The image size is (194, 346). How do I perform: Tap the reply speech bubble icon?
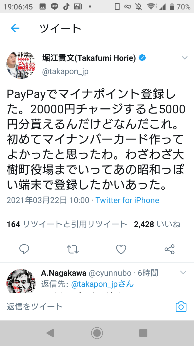(x=24, y=249)
